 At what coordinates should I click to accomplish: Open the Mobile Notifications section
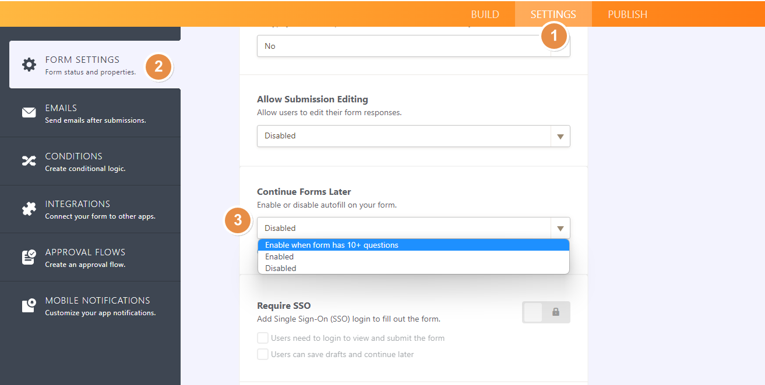(x=90, y=305)
